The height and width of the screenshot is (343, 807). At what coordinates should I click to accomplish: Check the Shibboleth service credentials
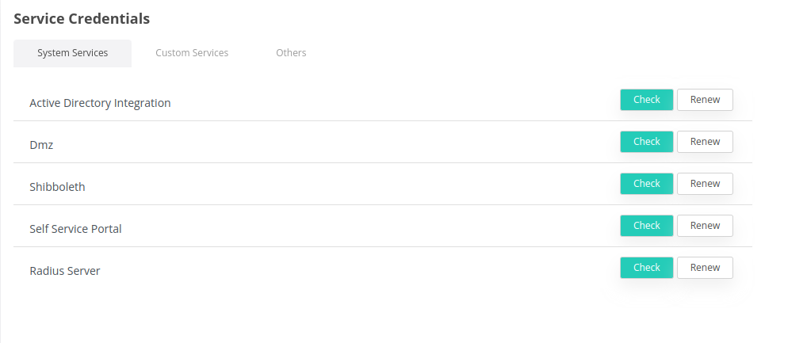tap(646, 184)
